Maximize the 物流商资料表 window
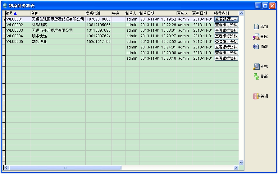 click(265, 5)
